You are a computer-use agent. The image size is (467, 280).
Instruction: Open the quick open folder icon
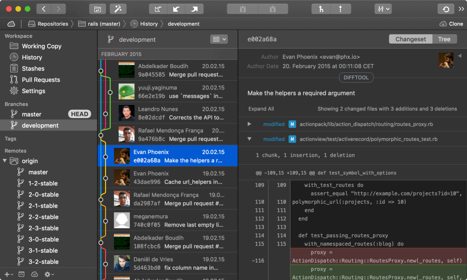pyautogui.click(x=97, y=9)
